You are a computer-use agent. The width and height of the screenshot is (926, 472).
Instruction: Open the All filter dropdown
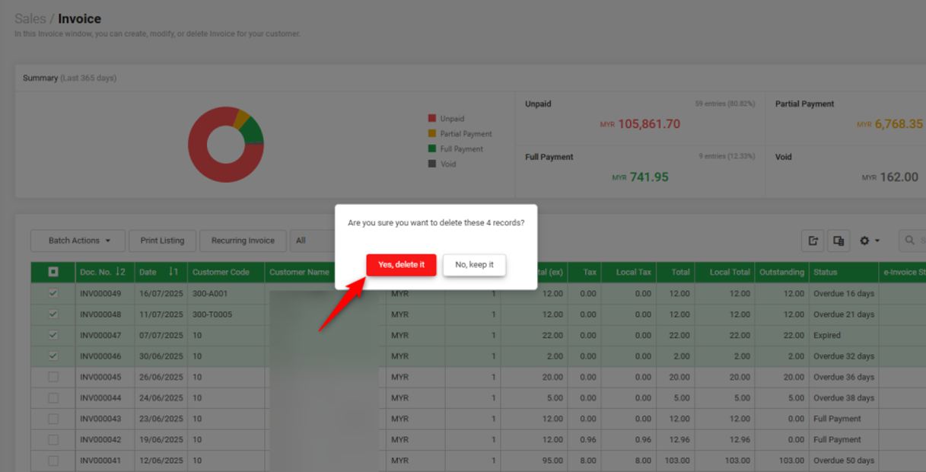(x=312, y=241)
